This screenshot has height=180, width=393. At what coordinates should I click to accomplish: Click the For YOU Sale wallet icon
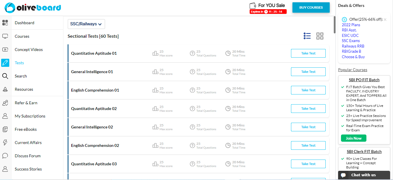(x=253, y=5)
